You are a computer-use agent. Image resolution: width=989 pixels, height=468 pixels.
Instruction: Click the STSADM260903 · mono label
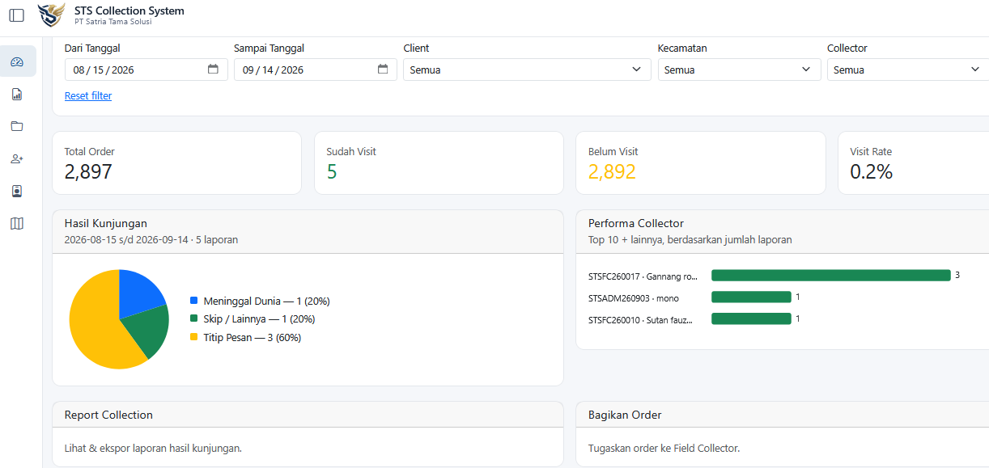(634, 297)
